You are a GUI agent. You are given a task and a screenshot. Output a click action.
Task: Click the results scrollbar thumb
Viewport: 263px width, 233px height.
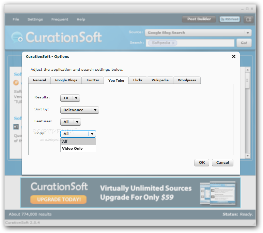[247, 80]
